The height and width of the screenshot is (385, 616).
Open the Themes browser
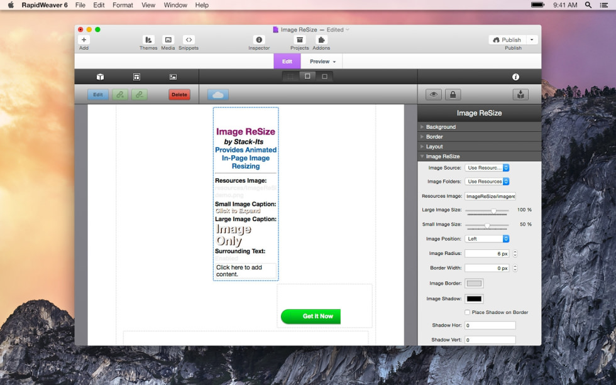[148, 40]
